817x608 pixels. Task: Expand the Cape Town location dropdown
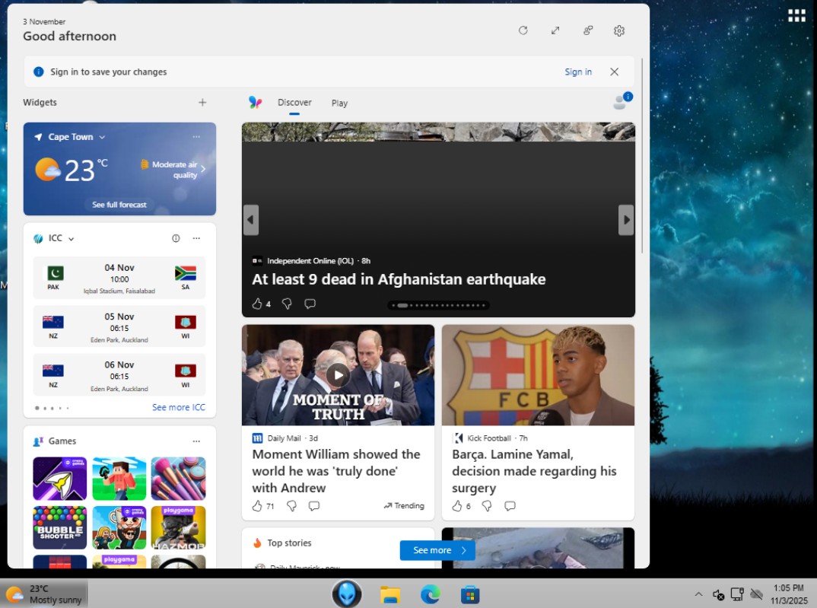pos(102,138)
